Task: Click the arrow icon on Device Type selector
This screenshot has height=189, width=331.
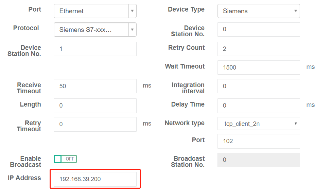Action: click(296, 11)
